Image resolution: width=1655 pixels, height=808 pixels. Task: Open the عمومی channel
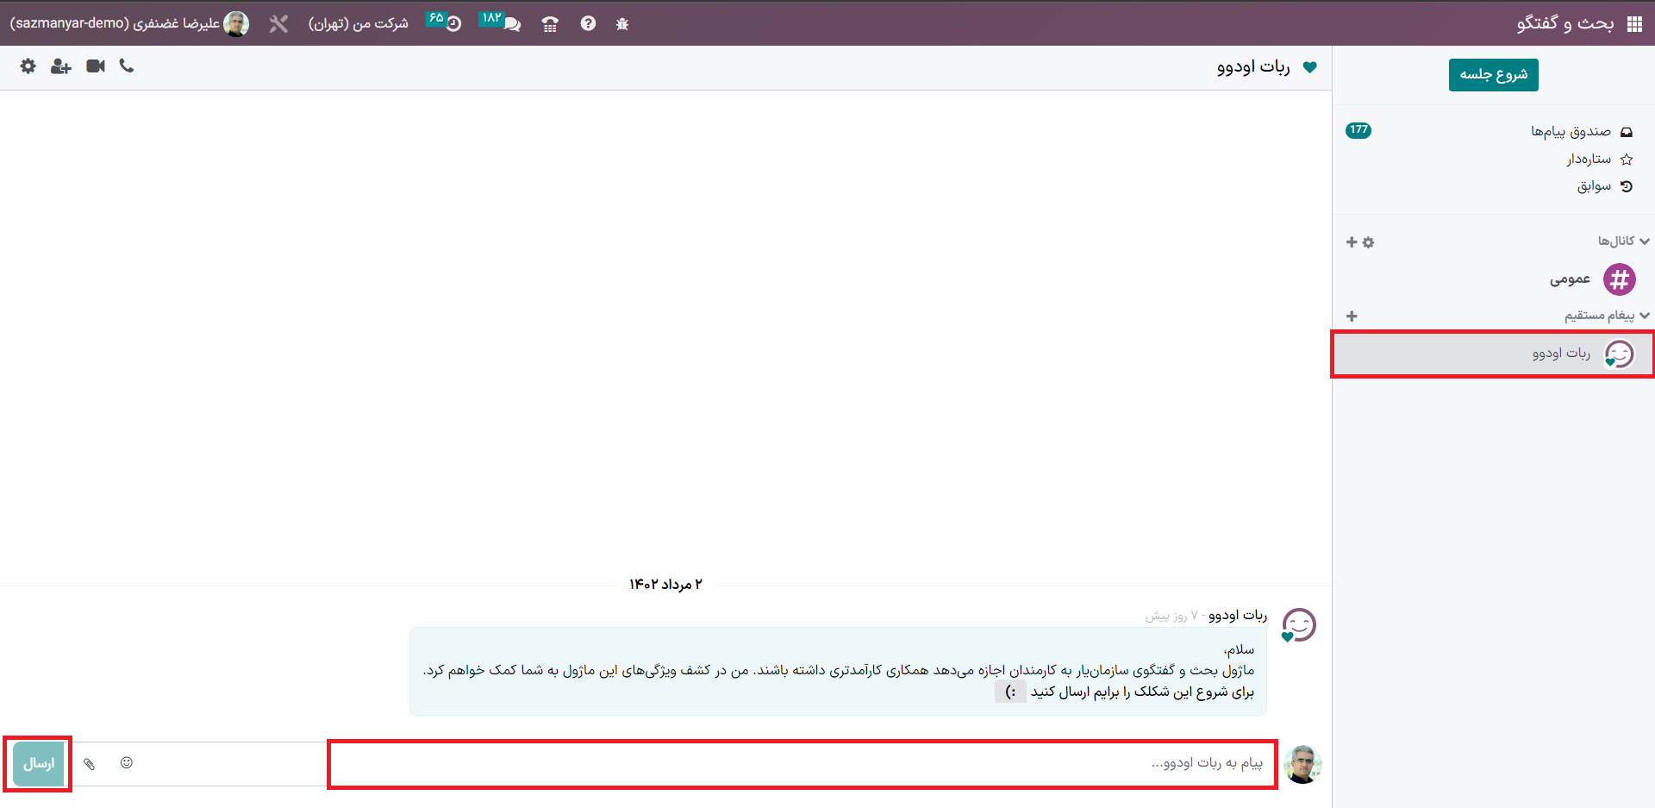tap(1493, 279)
